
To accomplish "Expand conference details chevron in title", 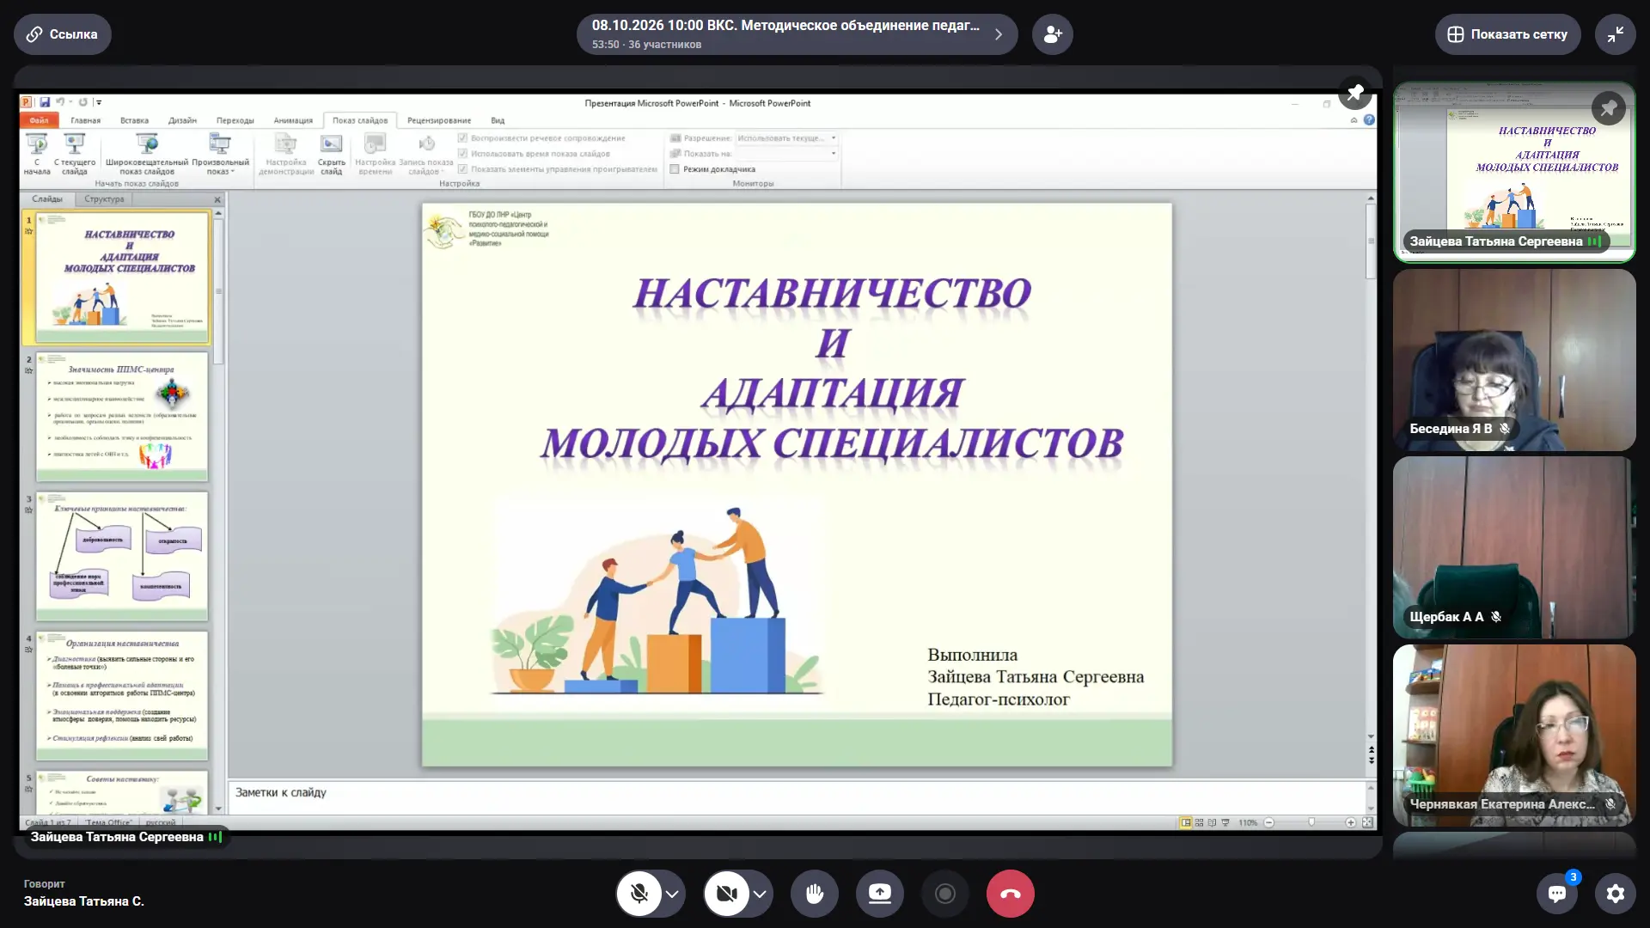I will click(x=998, y=34).
